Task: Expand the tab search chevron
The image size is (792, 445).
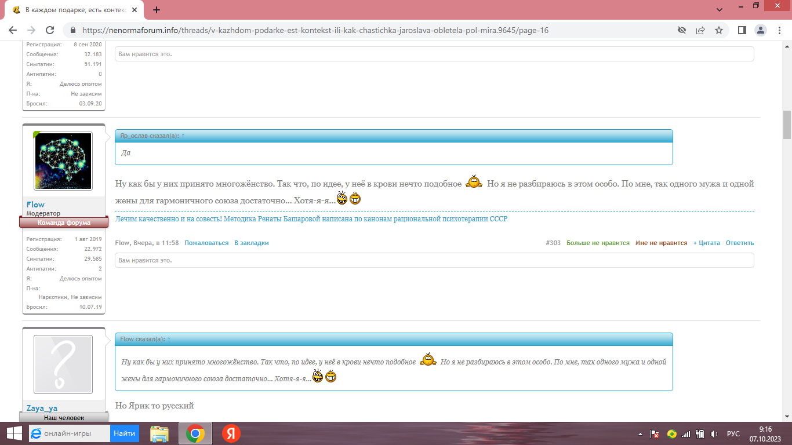Action: [720, 10]
